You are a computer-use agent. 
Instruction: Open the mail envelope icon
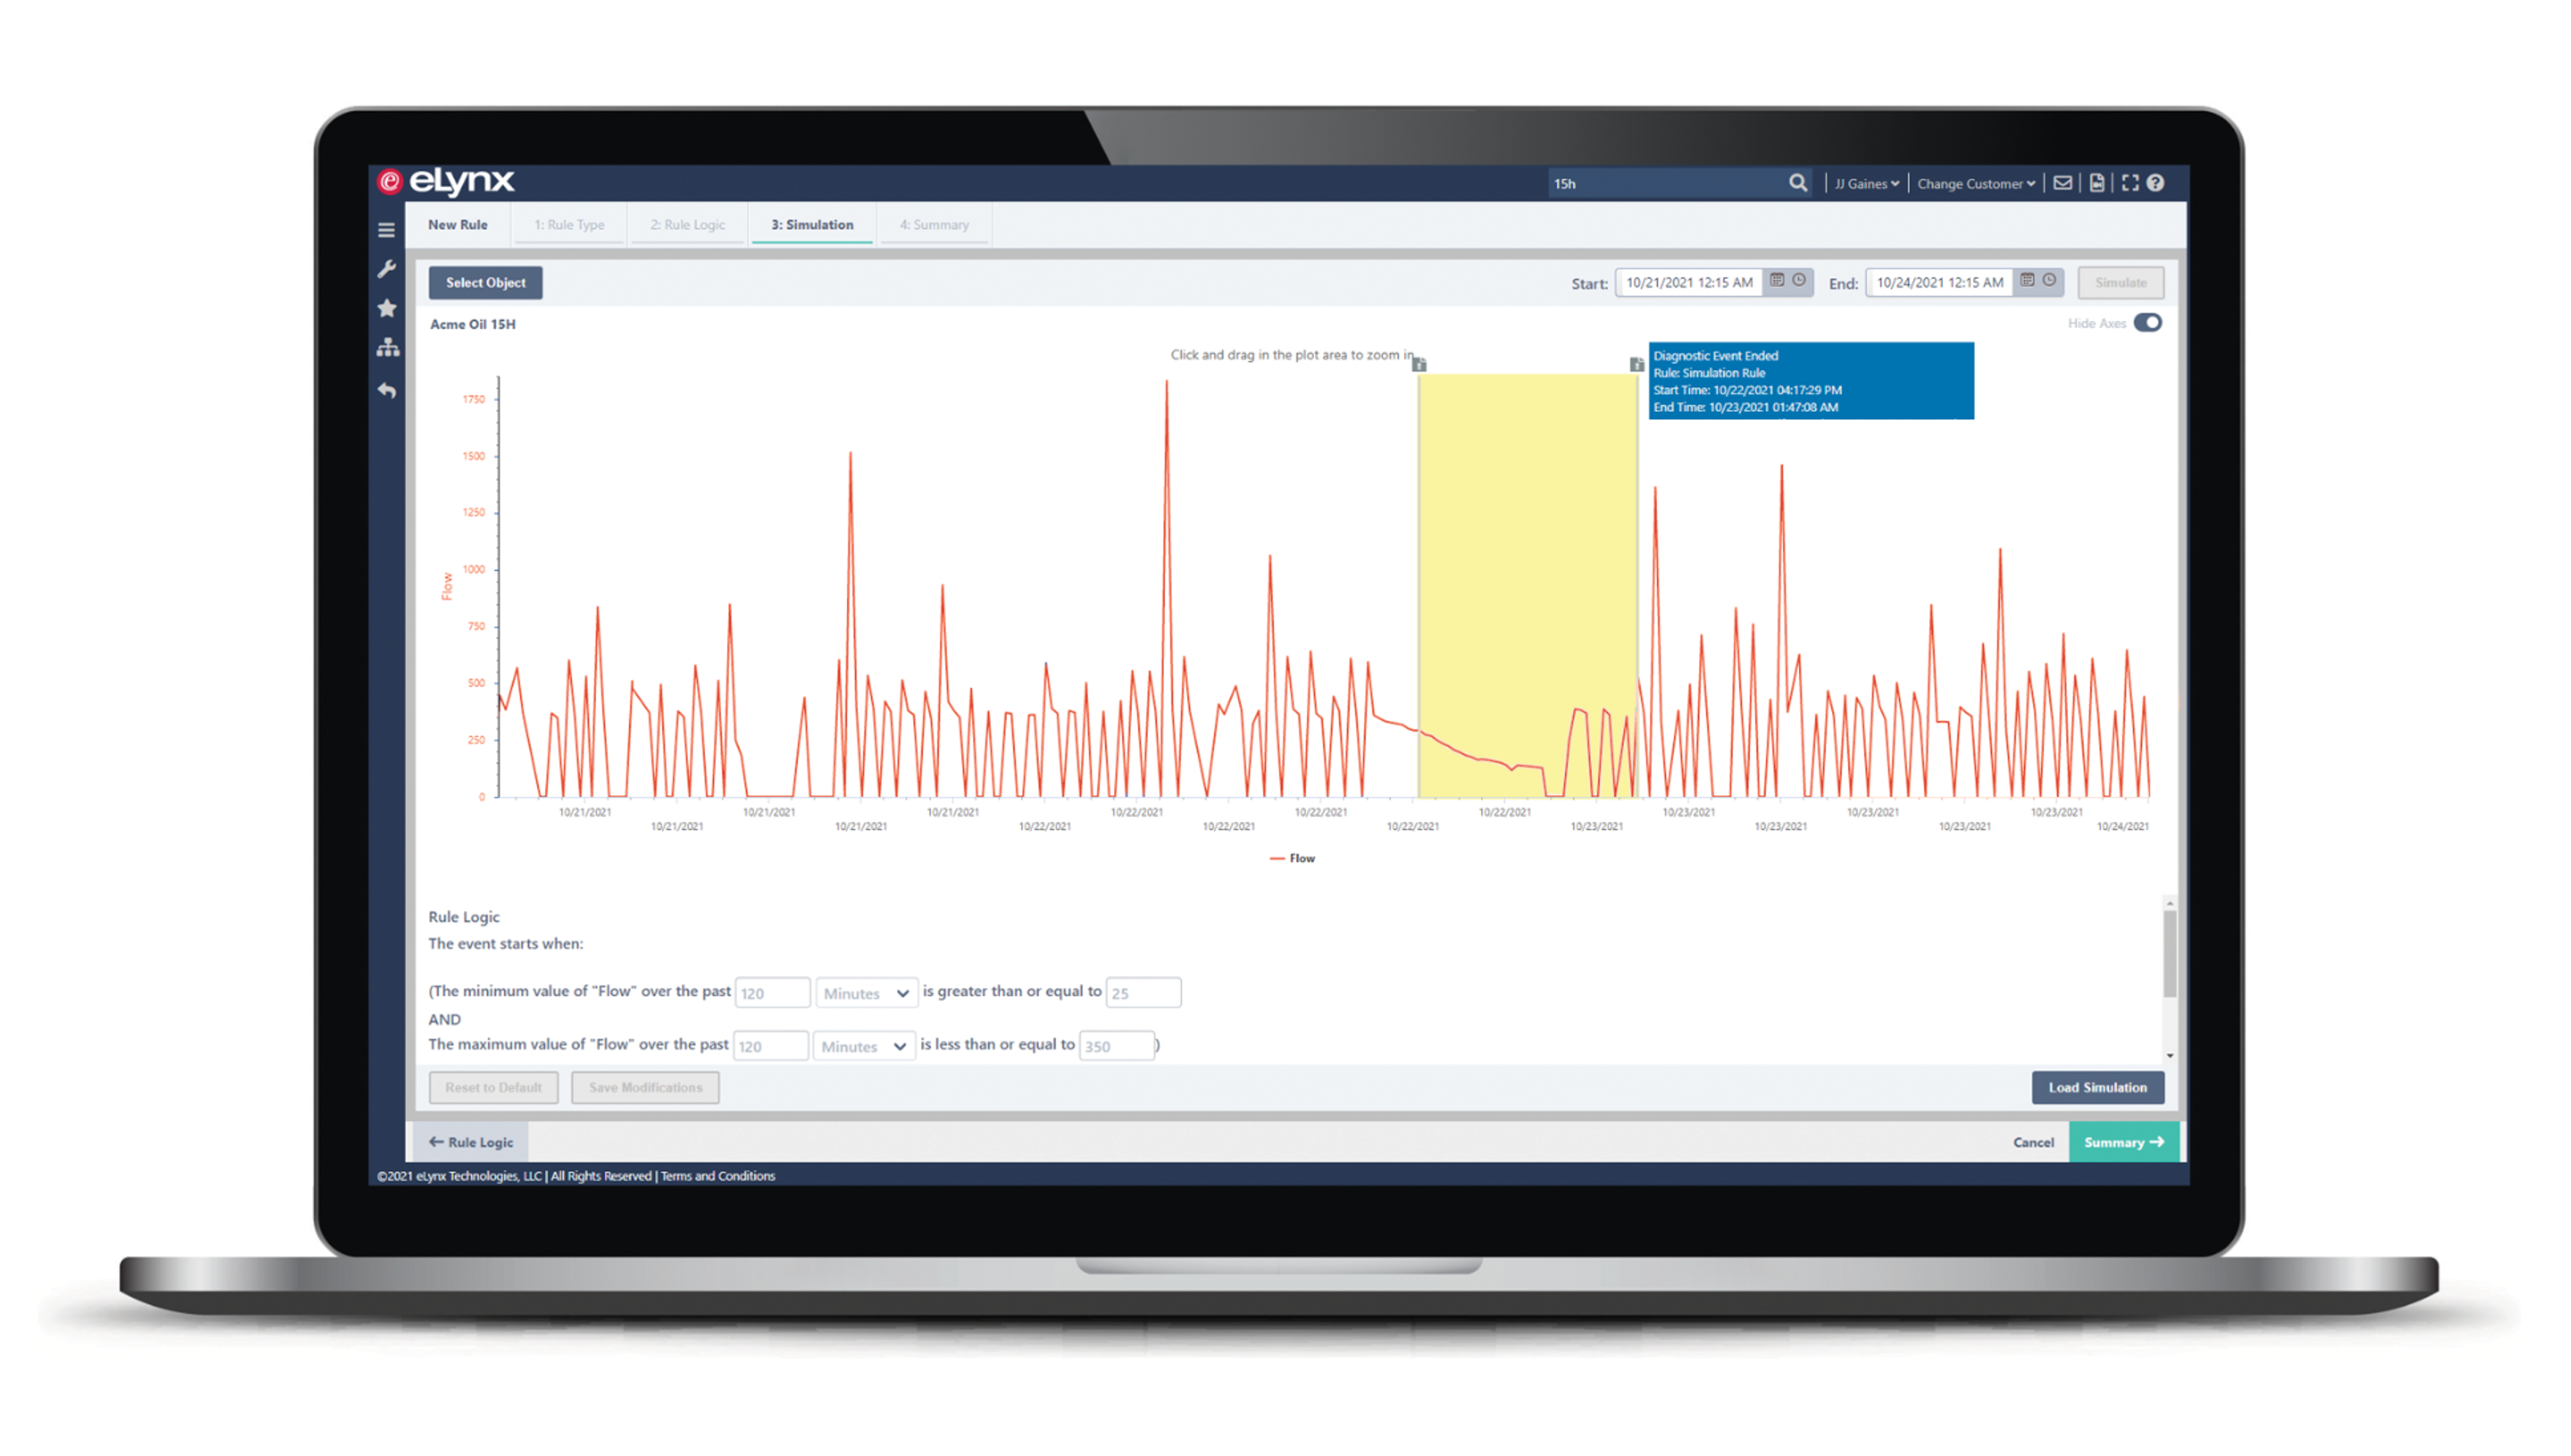tap(2062, 183)
